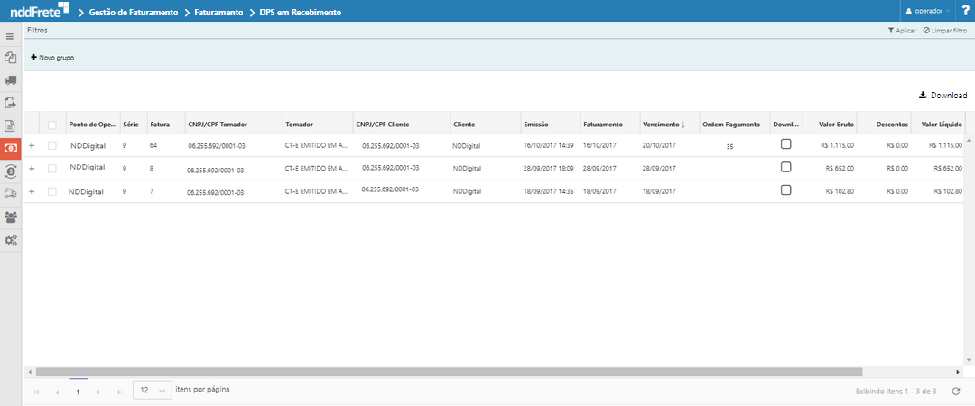Check the Download box for Fatura 64
The image size is (975, 406).
click(x=785, y=144)
